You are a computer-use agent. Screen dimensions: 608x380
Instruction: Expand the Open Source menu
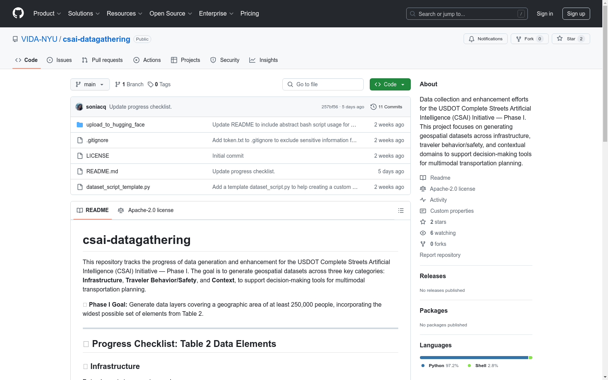pos(171,13)
